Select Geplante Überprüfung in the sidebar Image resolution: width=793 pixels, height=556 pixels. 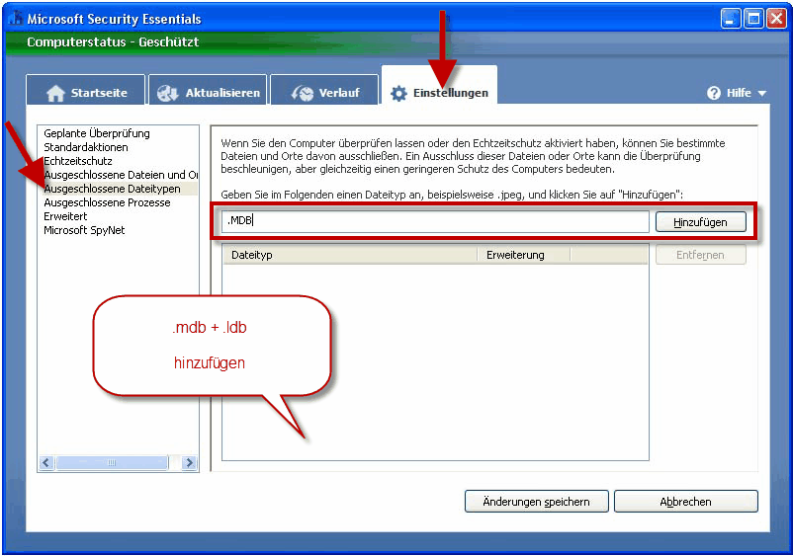[x=97, y=133]
